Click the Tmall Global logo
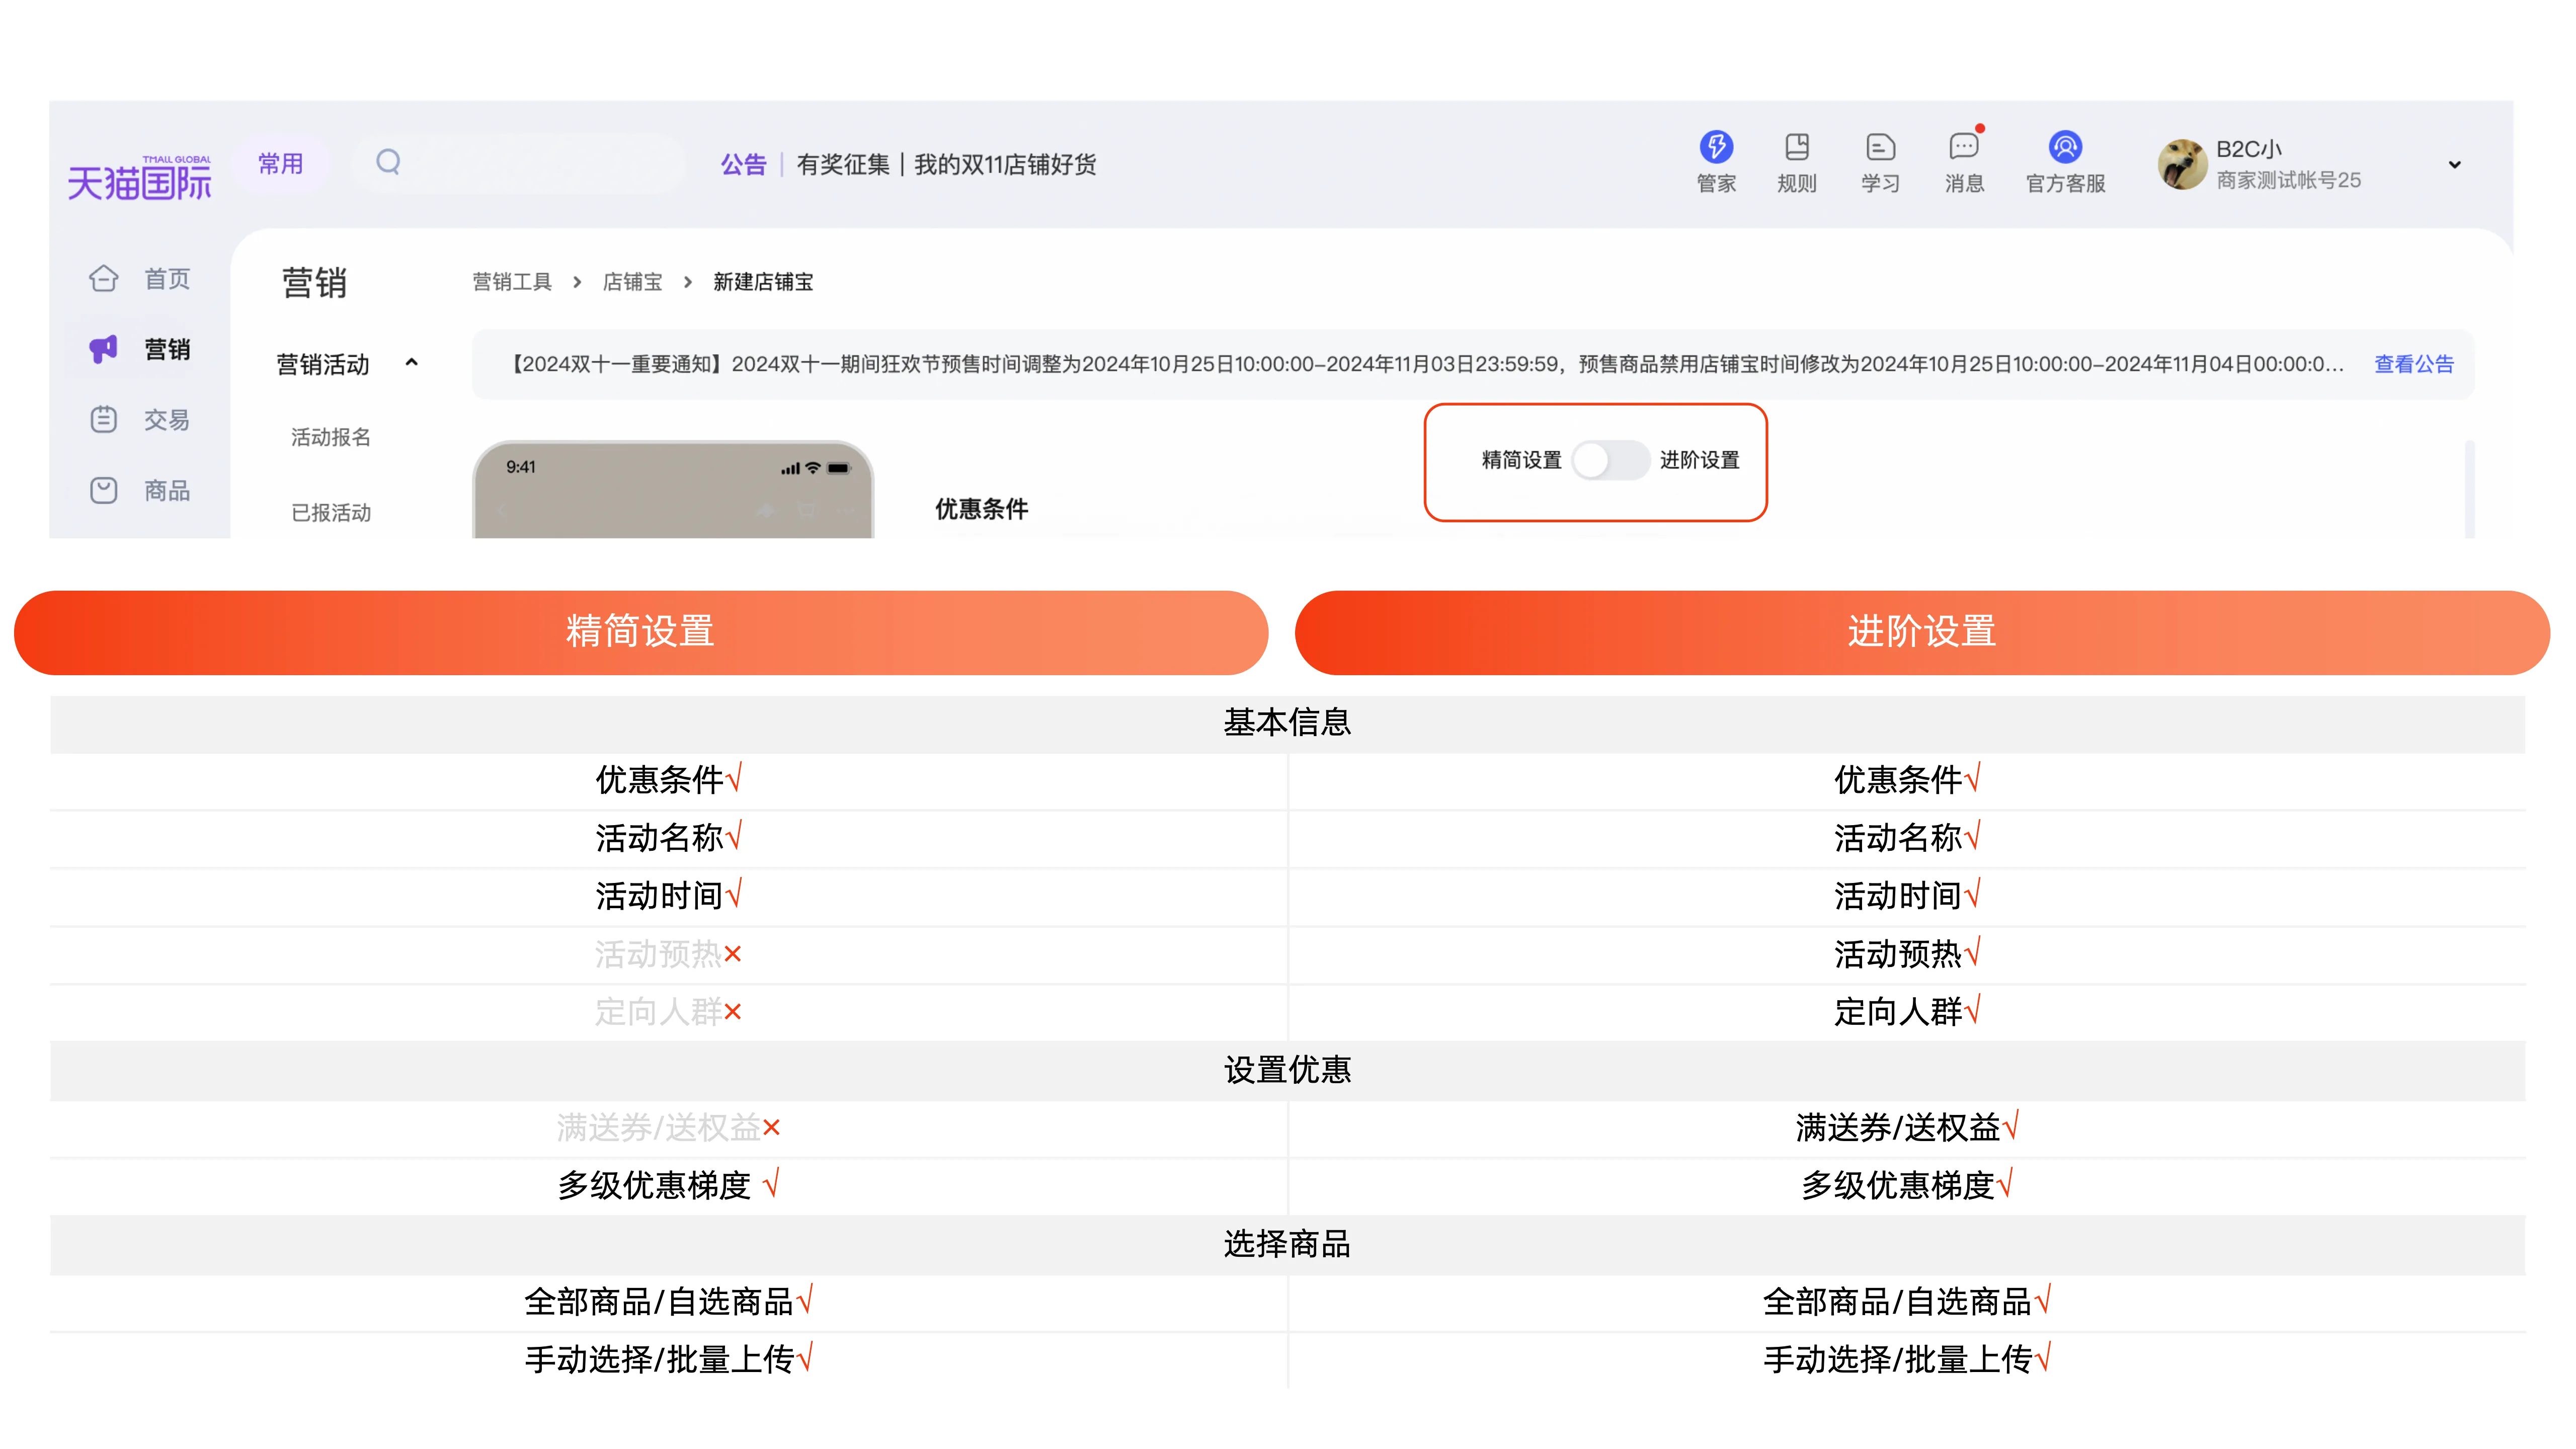Screen dimensions: 2576x1449 pos(139,178)
